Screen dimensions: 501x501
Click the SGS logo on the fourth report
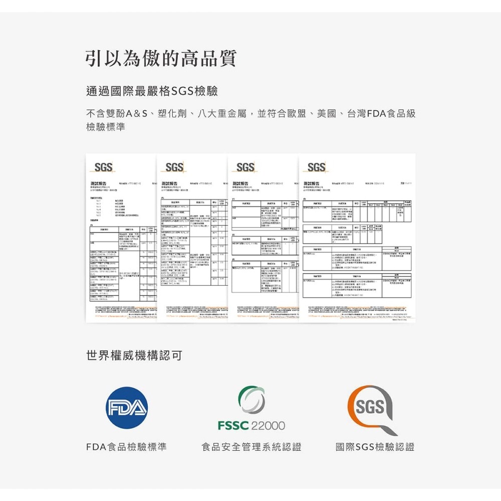pyautogui.click(x=317, y=167)
